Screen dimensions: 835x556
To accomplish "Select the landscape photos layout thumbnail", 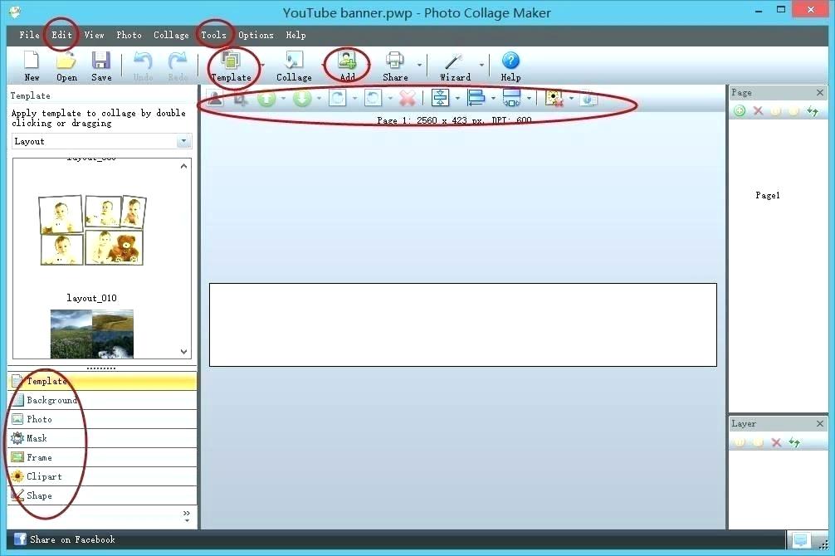I will coord(91,334).
